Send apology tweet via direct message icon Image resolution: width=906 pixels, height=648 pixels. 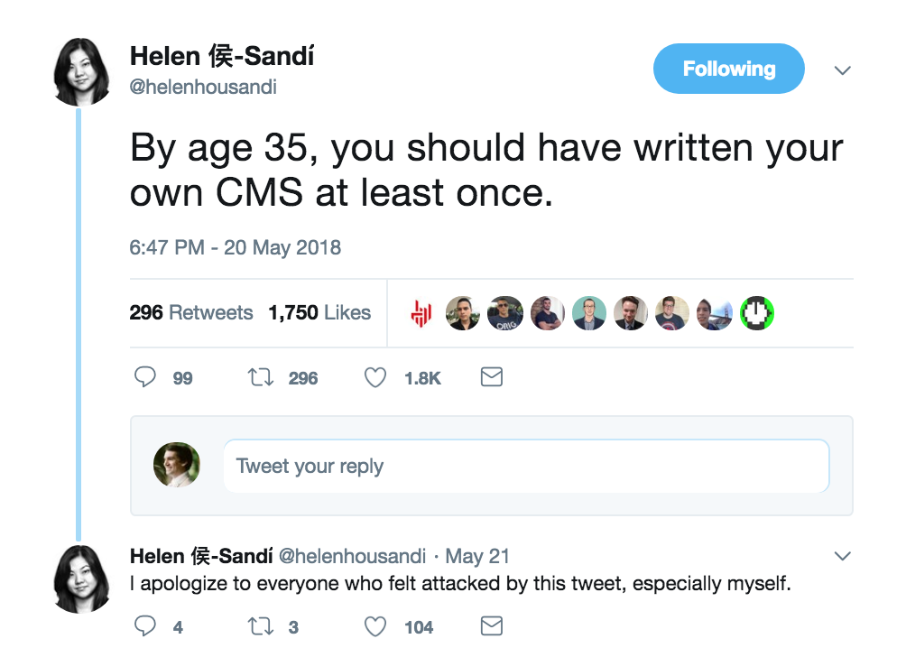click(x=491, y=625)
